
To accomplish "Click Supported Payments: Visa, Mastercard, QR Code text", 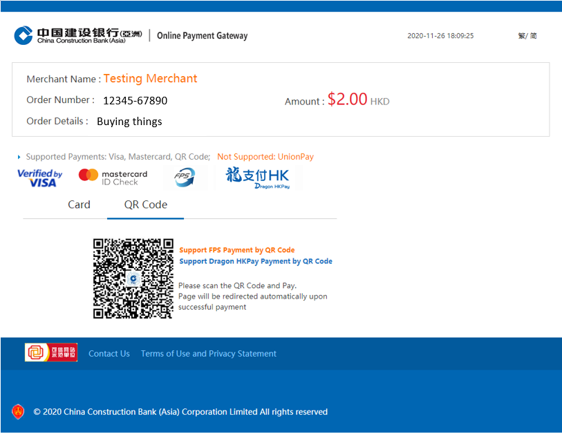I will pos(118,157).
